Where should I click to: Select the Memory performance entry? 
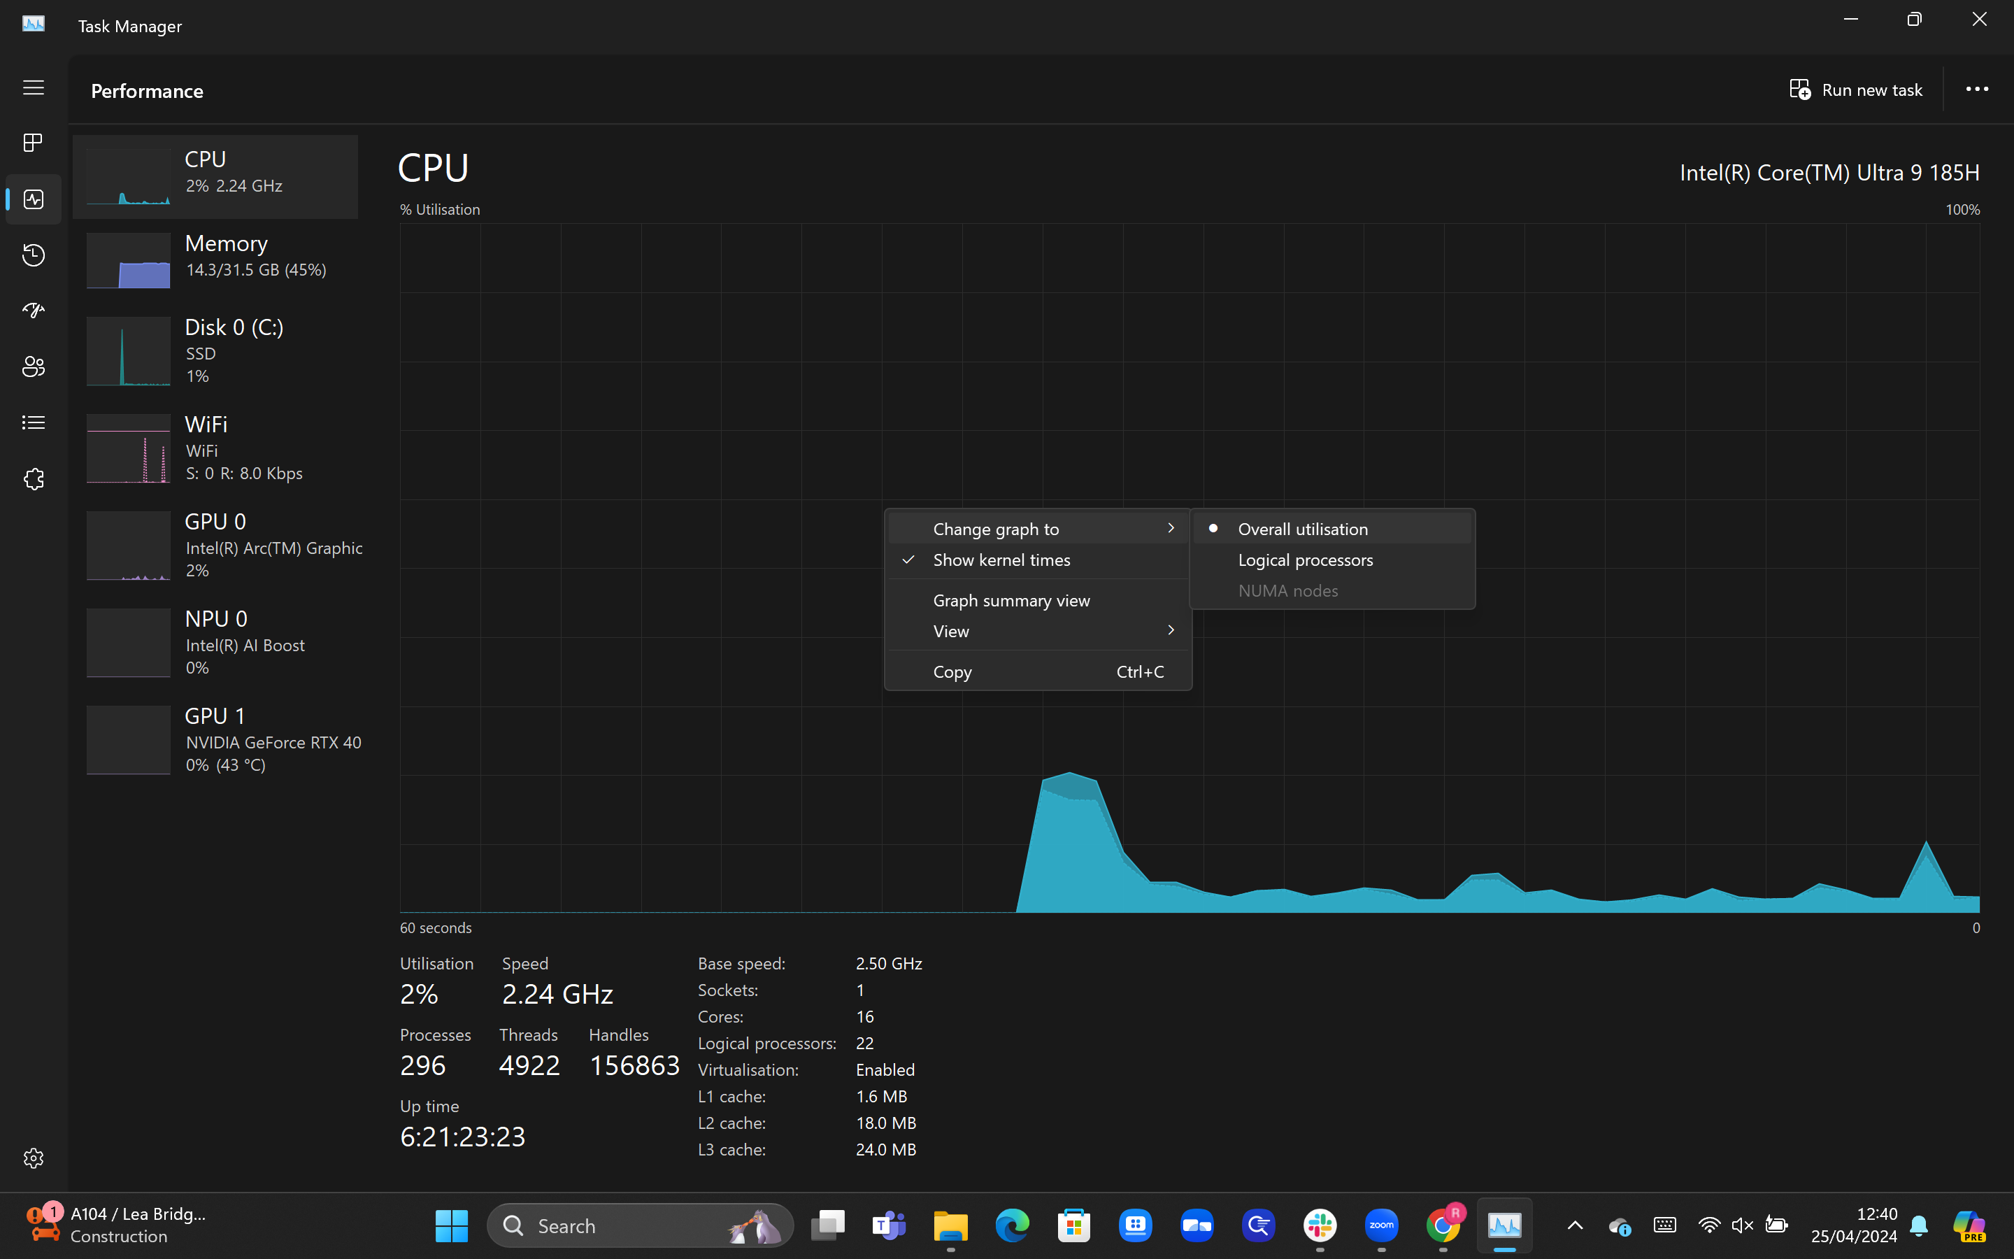coord(215,259)
